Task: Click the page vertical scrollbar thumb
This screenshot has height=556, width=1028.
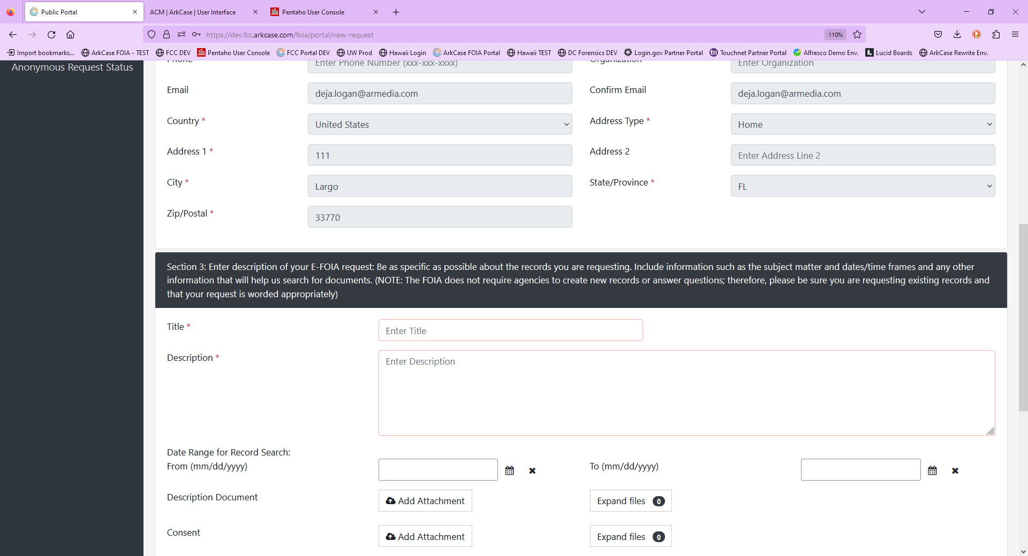Action: tap(1023, 318)
